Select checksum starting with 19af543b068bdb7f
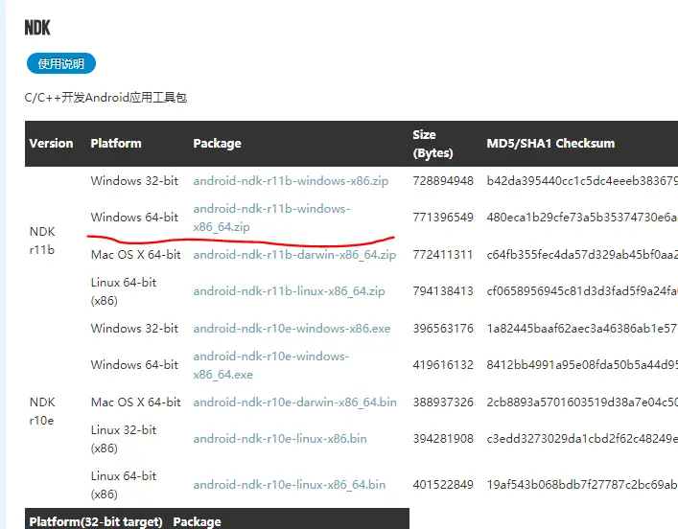The width and height of the screenshot is (678, 529). [582, 485]
